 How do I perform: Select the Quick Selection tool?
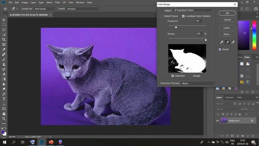[x=4, y=35]
